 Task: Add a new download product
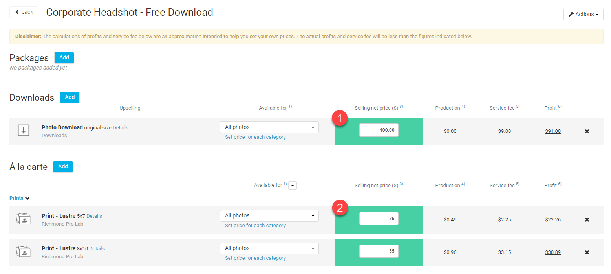click(70, 97)
